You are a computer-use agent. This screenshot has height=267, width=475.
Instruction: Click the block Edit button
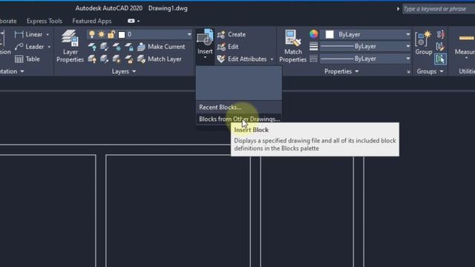point(228,47)
